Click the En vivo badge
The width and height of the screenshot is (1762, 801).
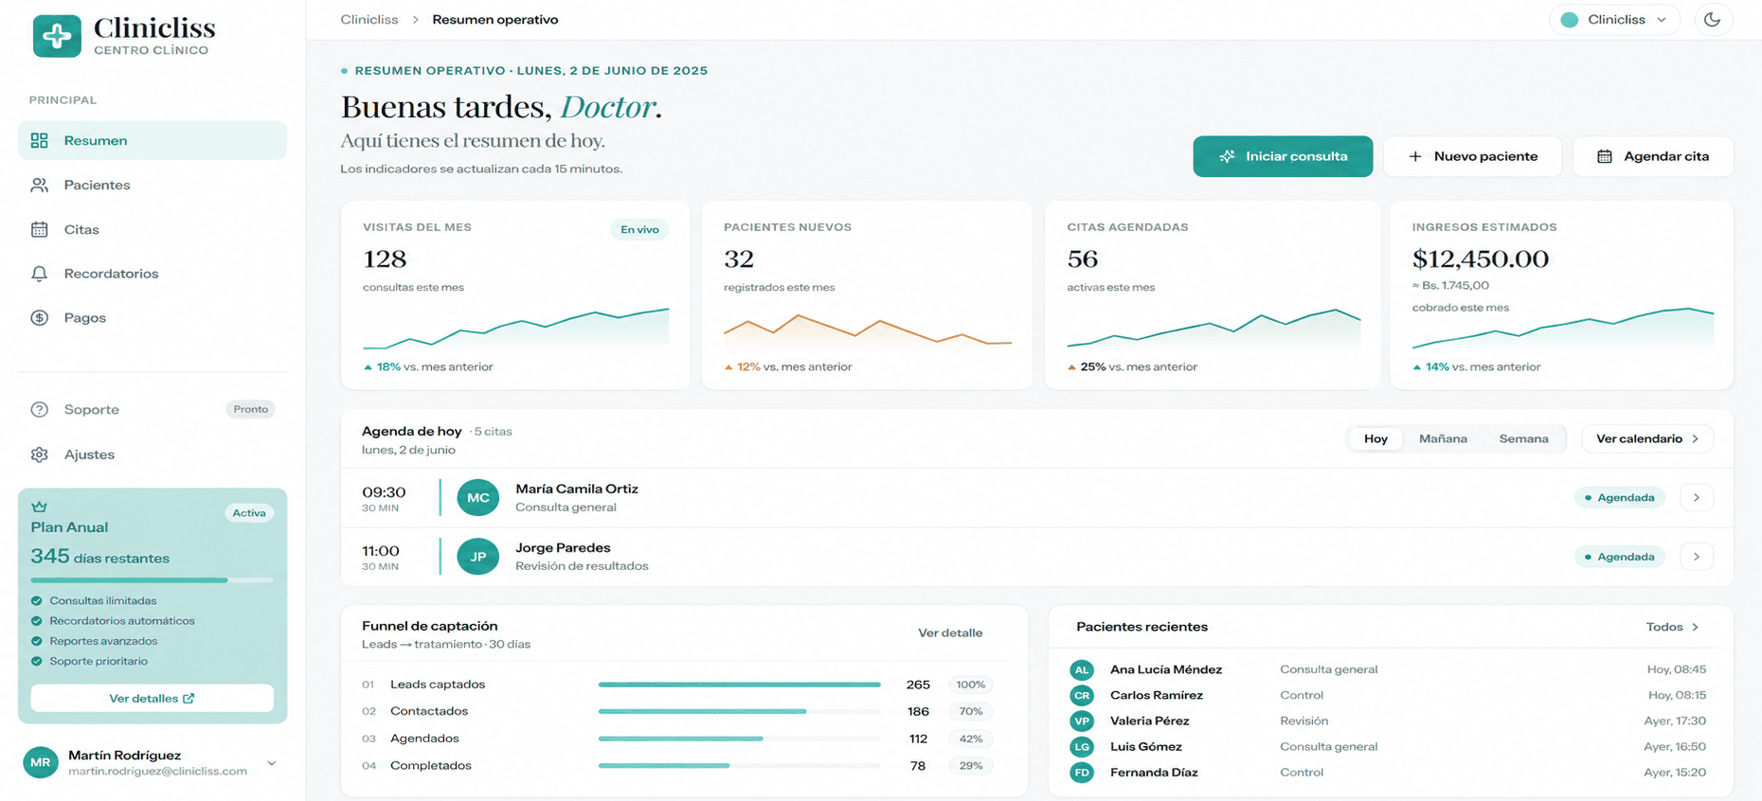(x=639, y=229)
